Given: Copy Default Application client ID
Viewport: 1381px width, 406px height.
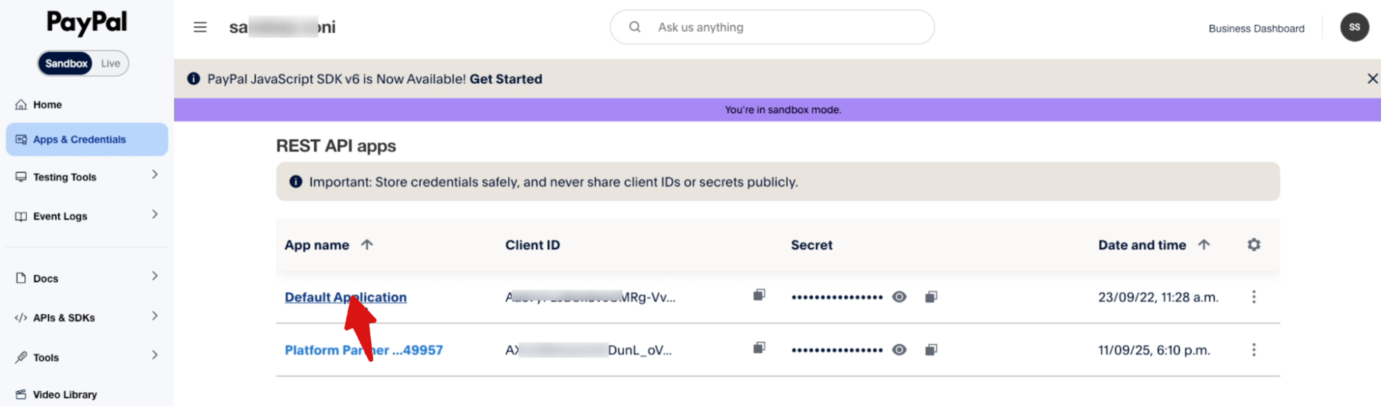Looking at the screenshot, I should click(x=759, y=296).
